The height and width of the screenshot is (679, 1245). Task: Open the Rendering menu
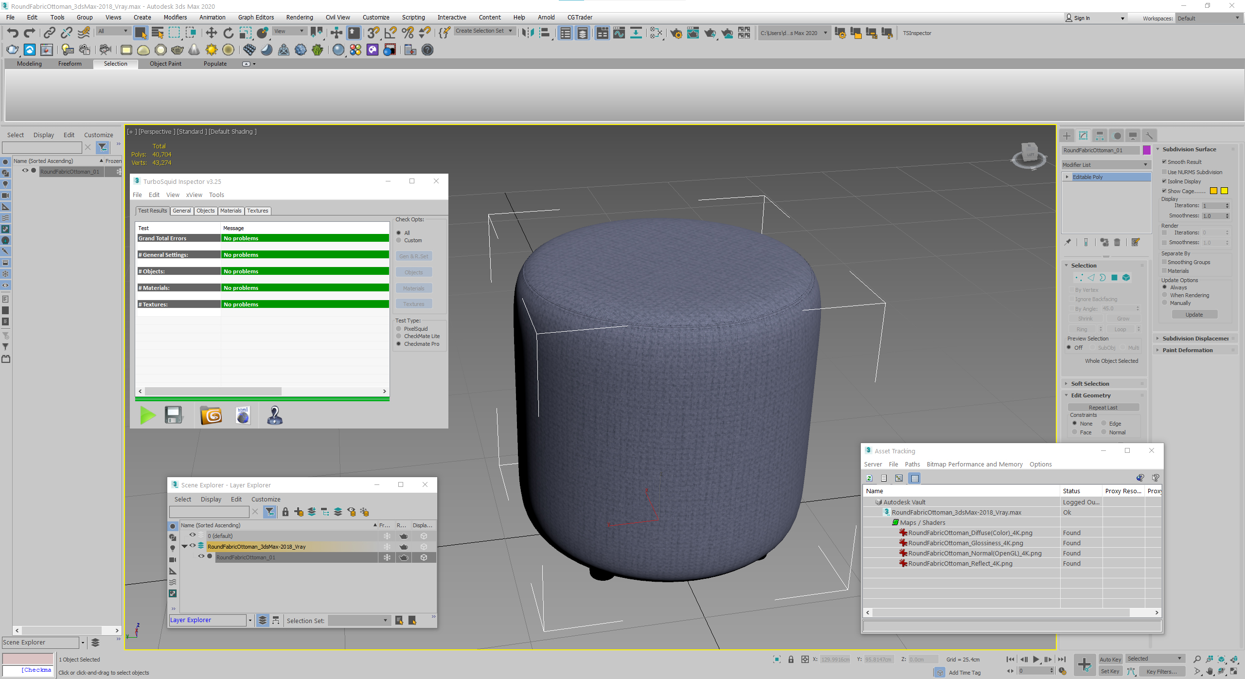(x=299, y=18)
